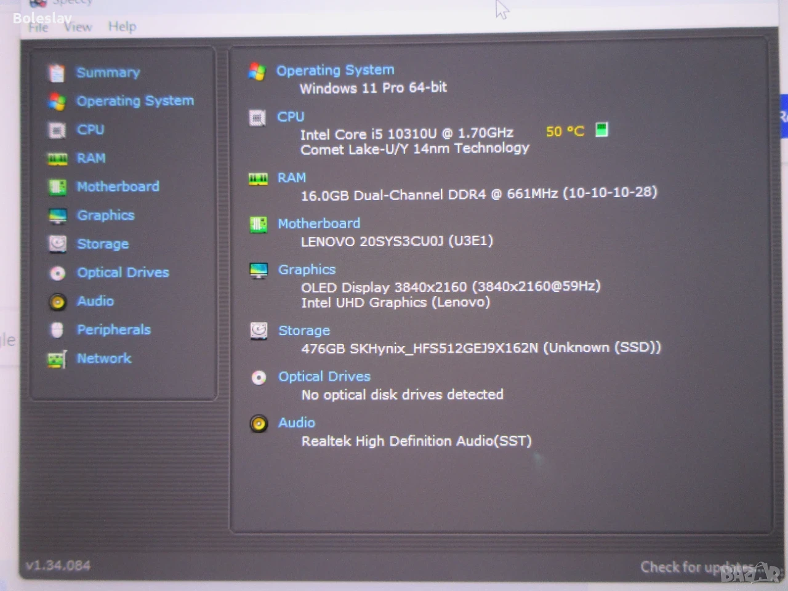
Task: Click the Motherboard icon in summary pane
Action: tap(259, 224)
